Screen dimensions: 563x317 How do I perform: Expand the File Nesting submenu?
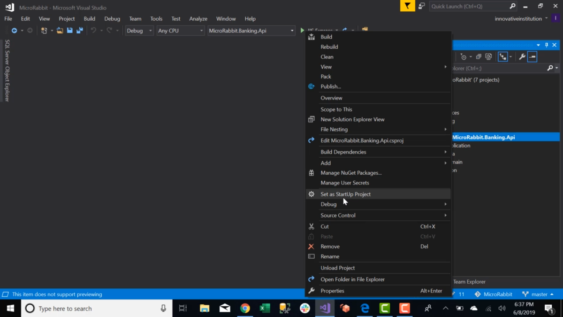(378, 129)
